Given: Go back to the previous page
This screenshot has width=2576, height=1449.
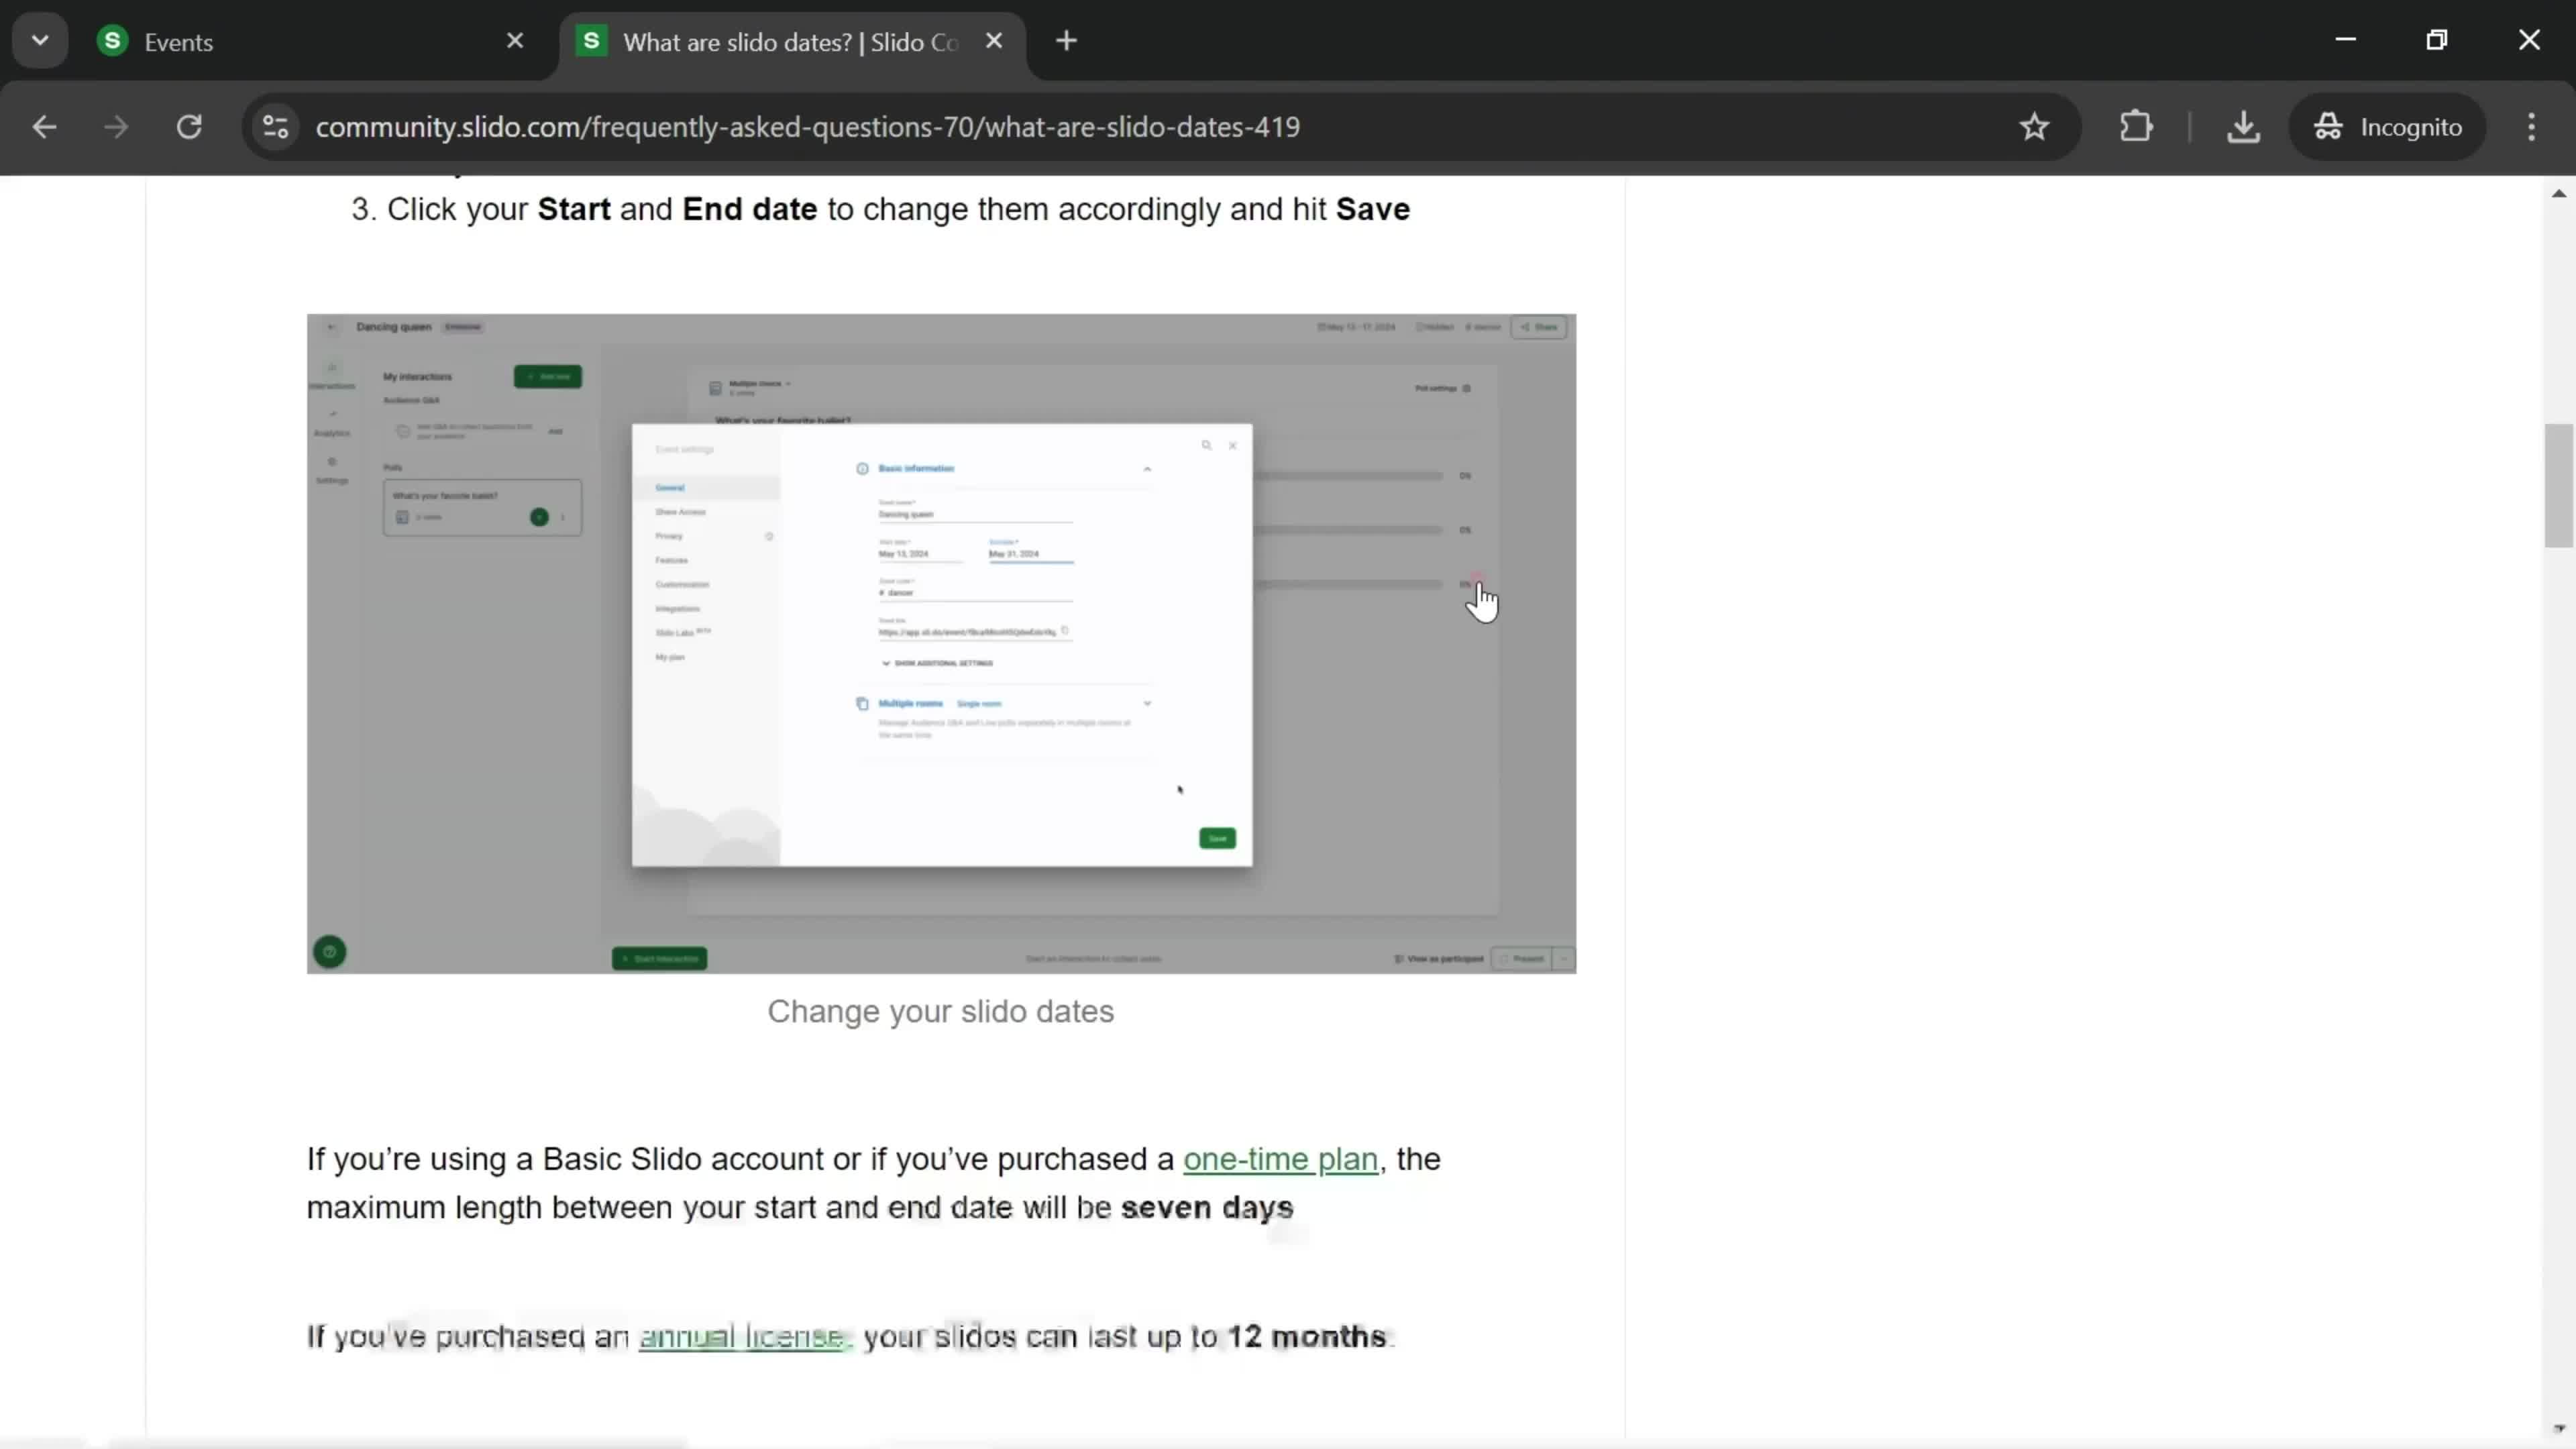Looking at the screenshot, I should (x=44, y=127).
